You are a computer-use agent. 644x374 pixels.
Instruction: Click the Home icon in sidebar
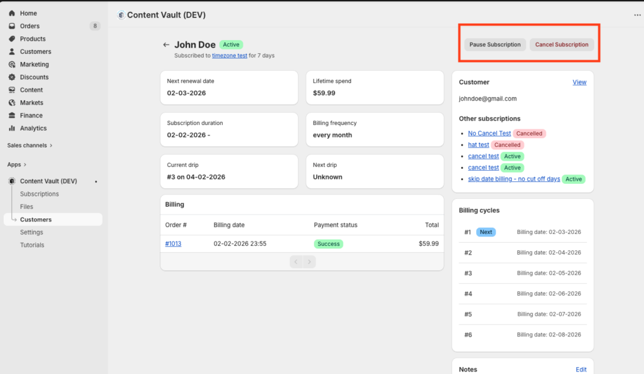pos(12,13)
